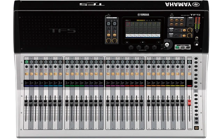The image size is (223, 139).
Task: Trigger User Defined Key D
Action: coord(171,25)
